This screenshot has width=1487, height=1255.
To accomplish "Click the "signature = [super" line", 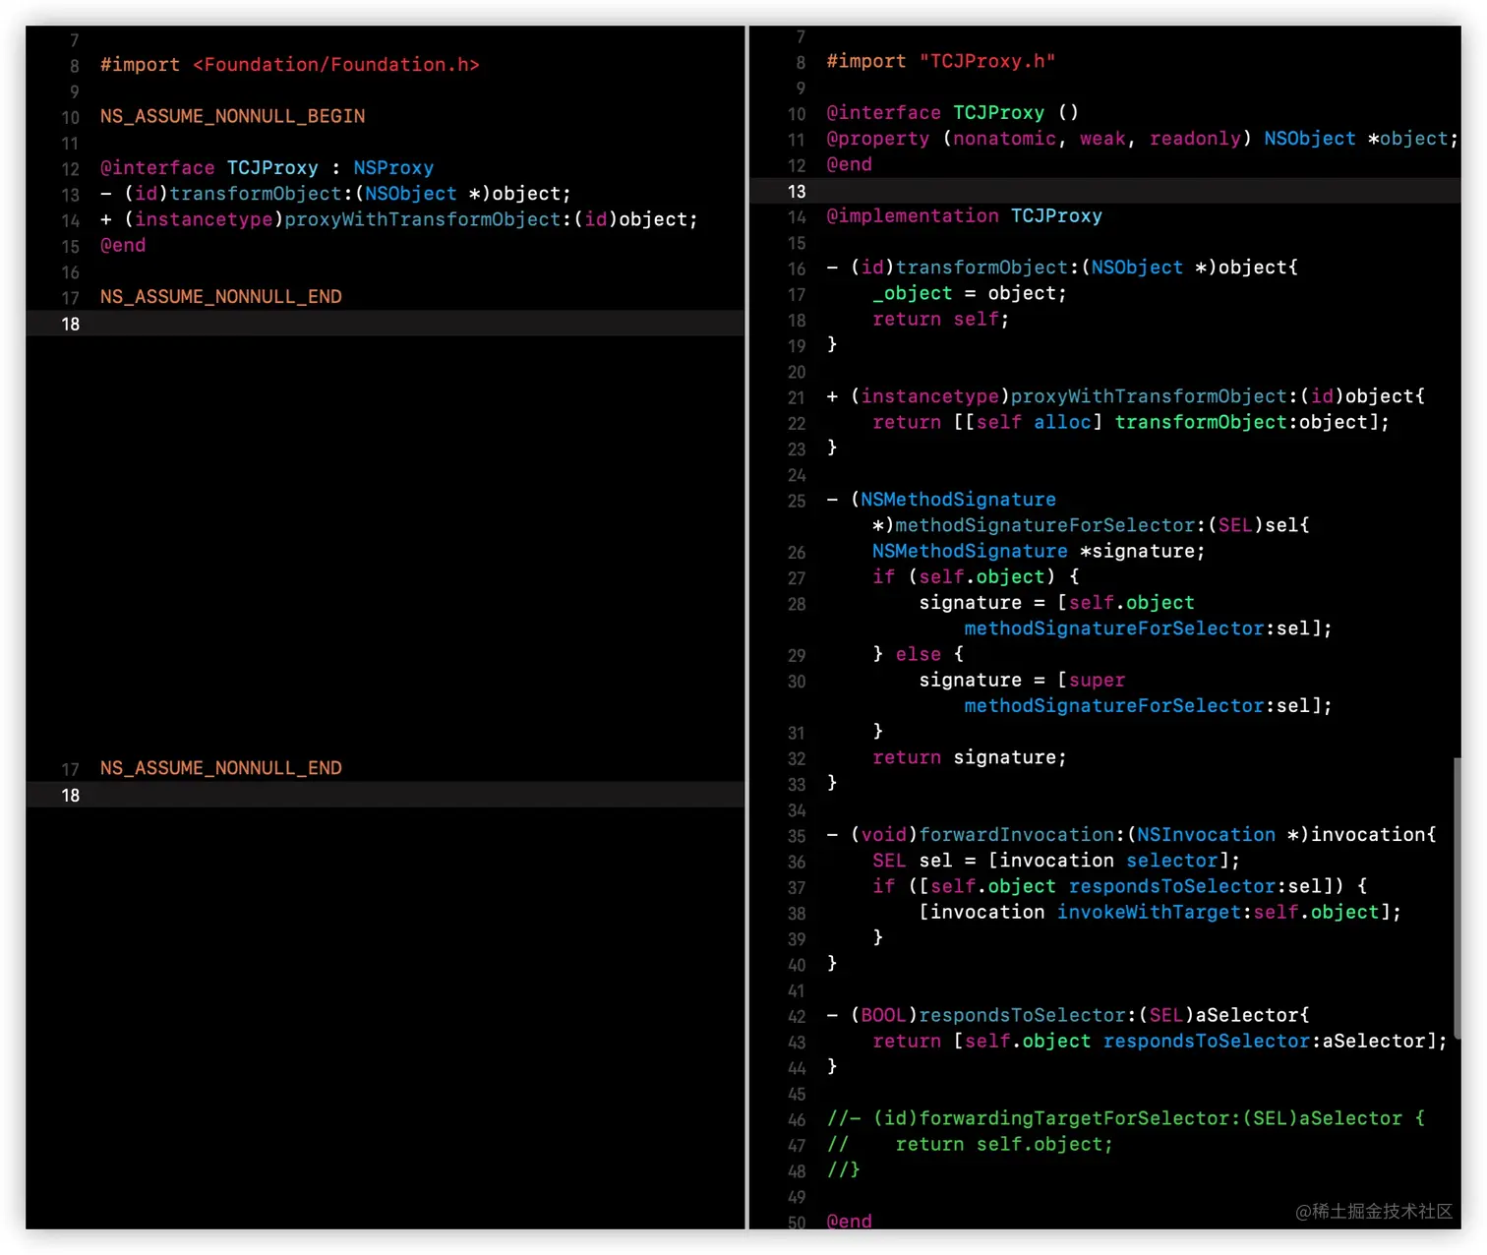I will pyautogui.click(x=1022, y=680).
